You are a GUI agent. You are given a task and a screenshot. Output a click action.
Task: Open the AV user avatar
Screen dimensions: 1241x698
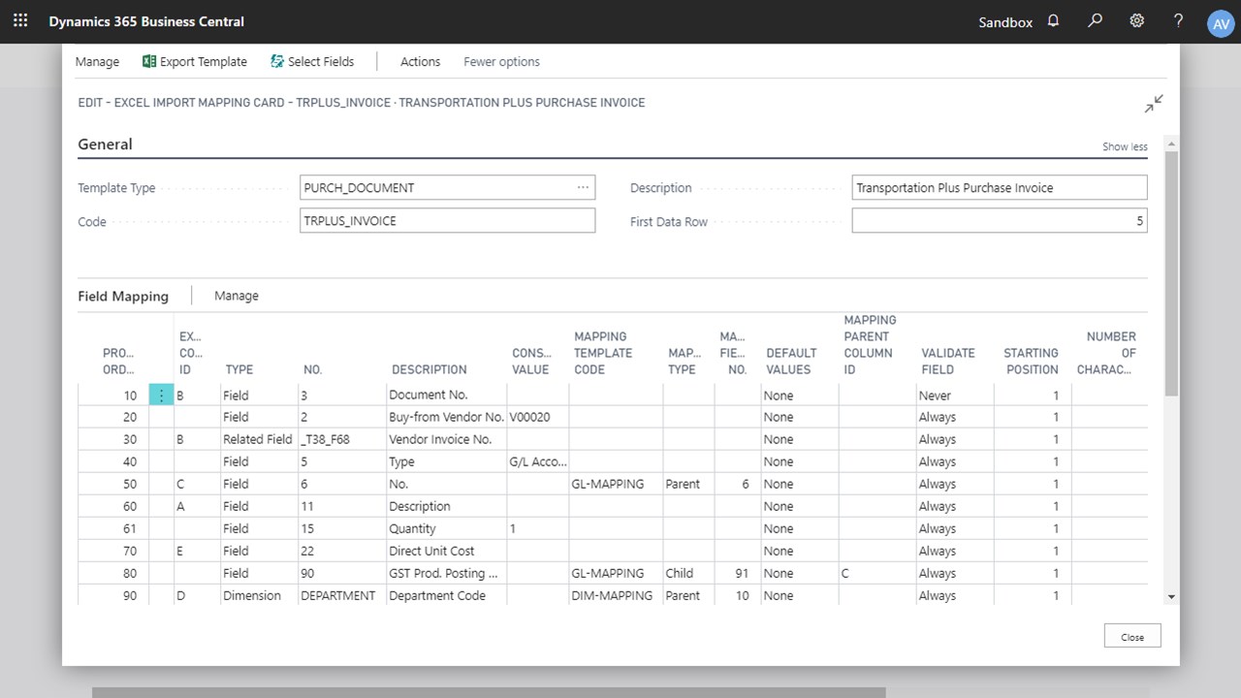(1221, 24)
